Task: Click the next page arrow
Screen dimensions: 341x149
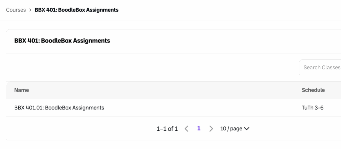Action: (211, 129)
